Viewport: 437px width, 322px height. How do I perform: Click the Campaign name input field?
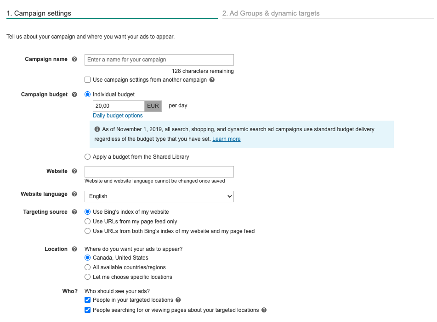coord(159,60)
